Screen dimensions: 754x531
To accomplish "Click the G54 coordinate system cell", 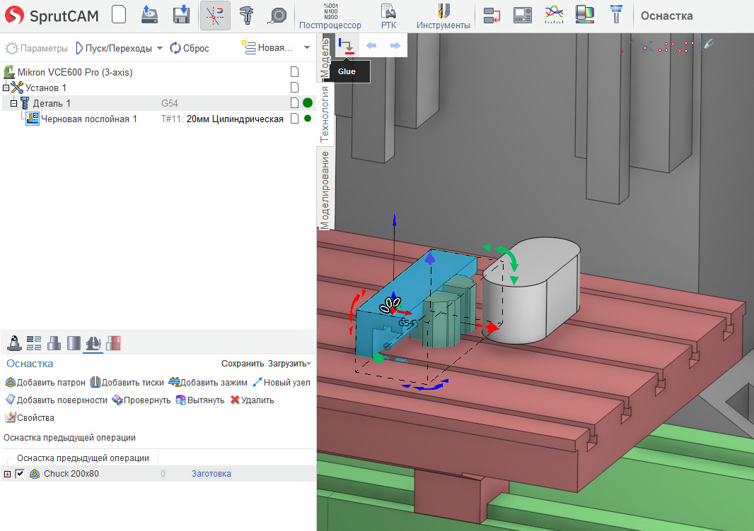I will 169,103.
